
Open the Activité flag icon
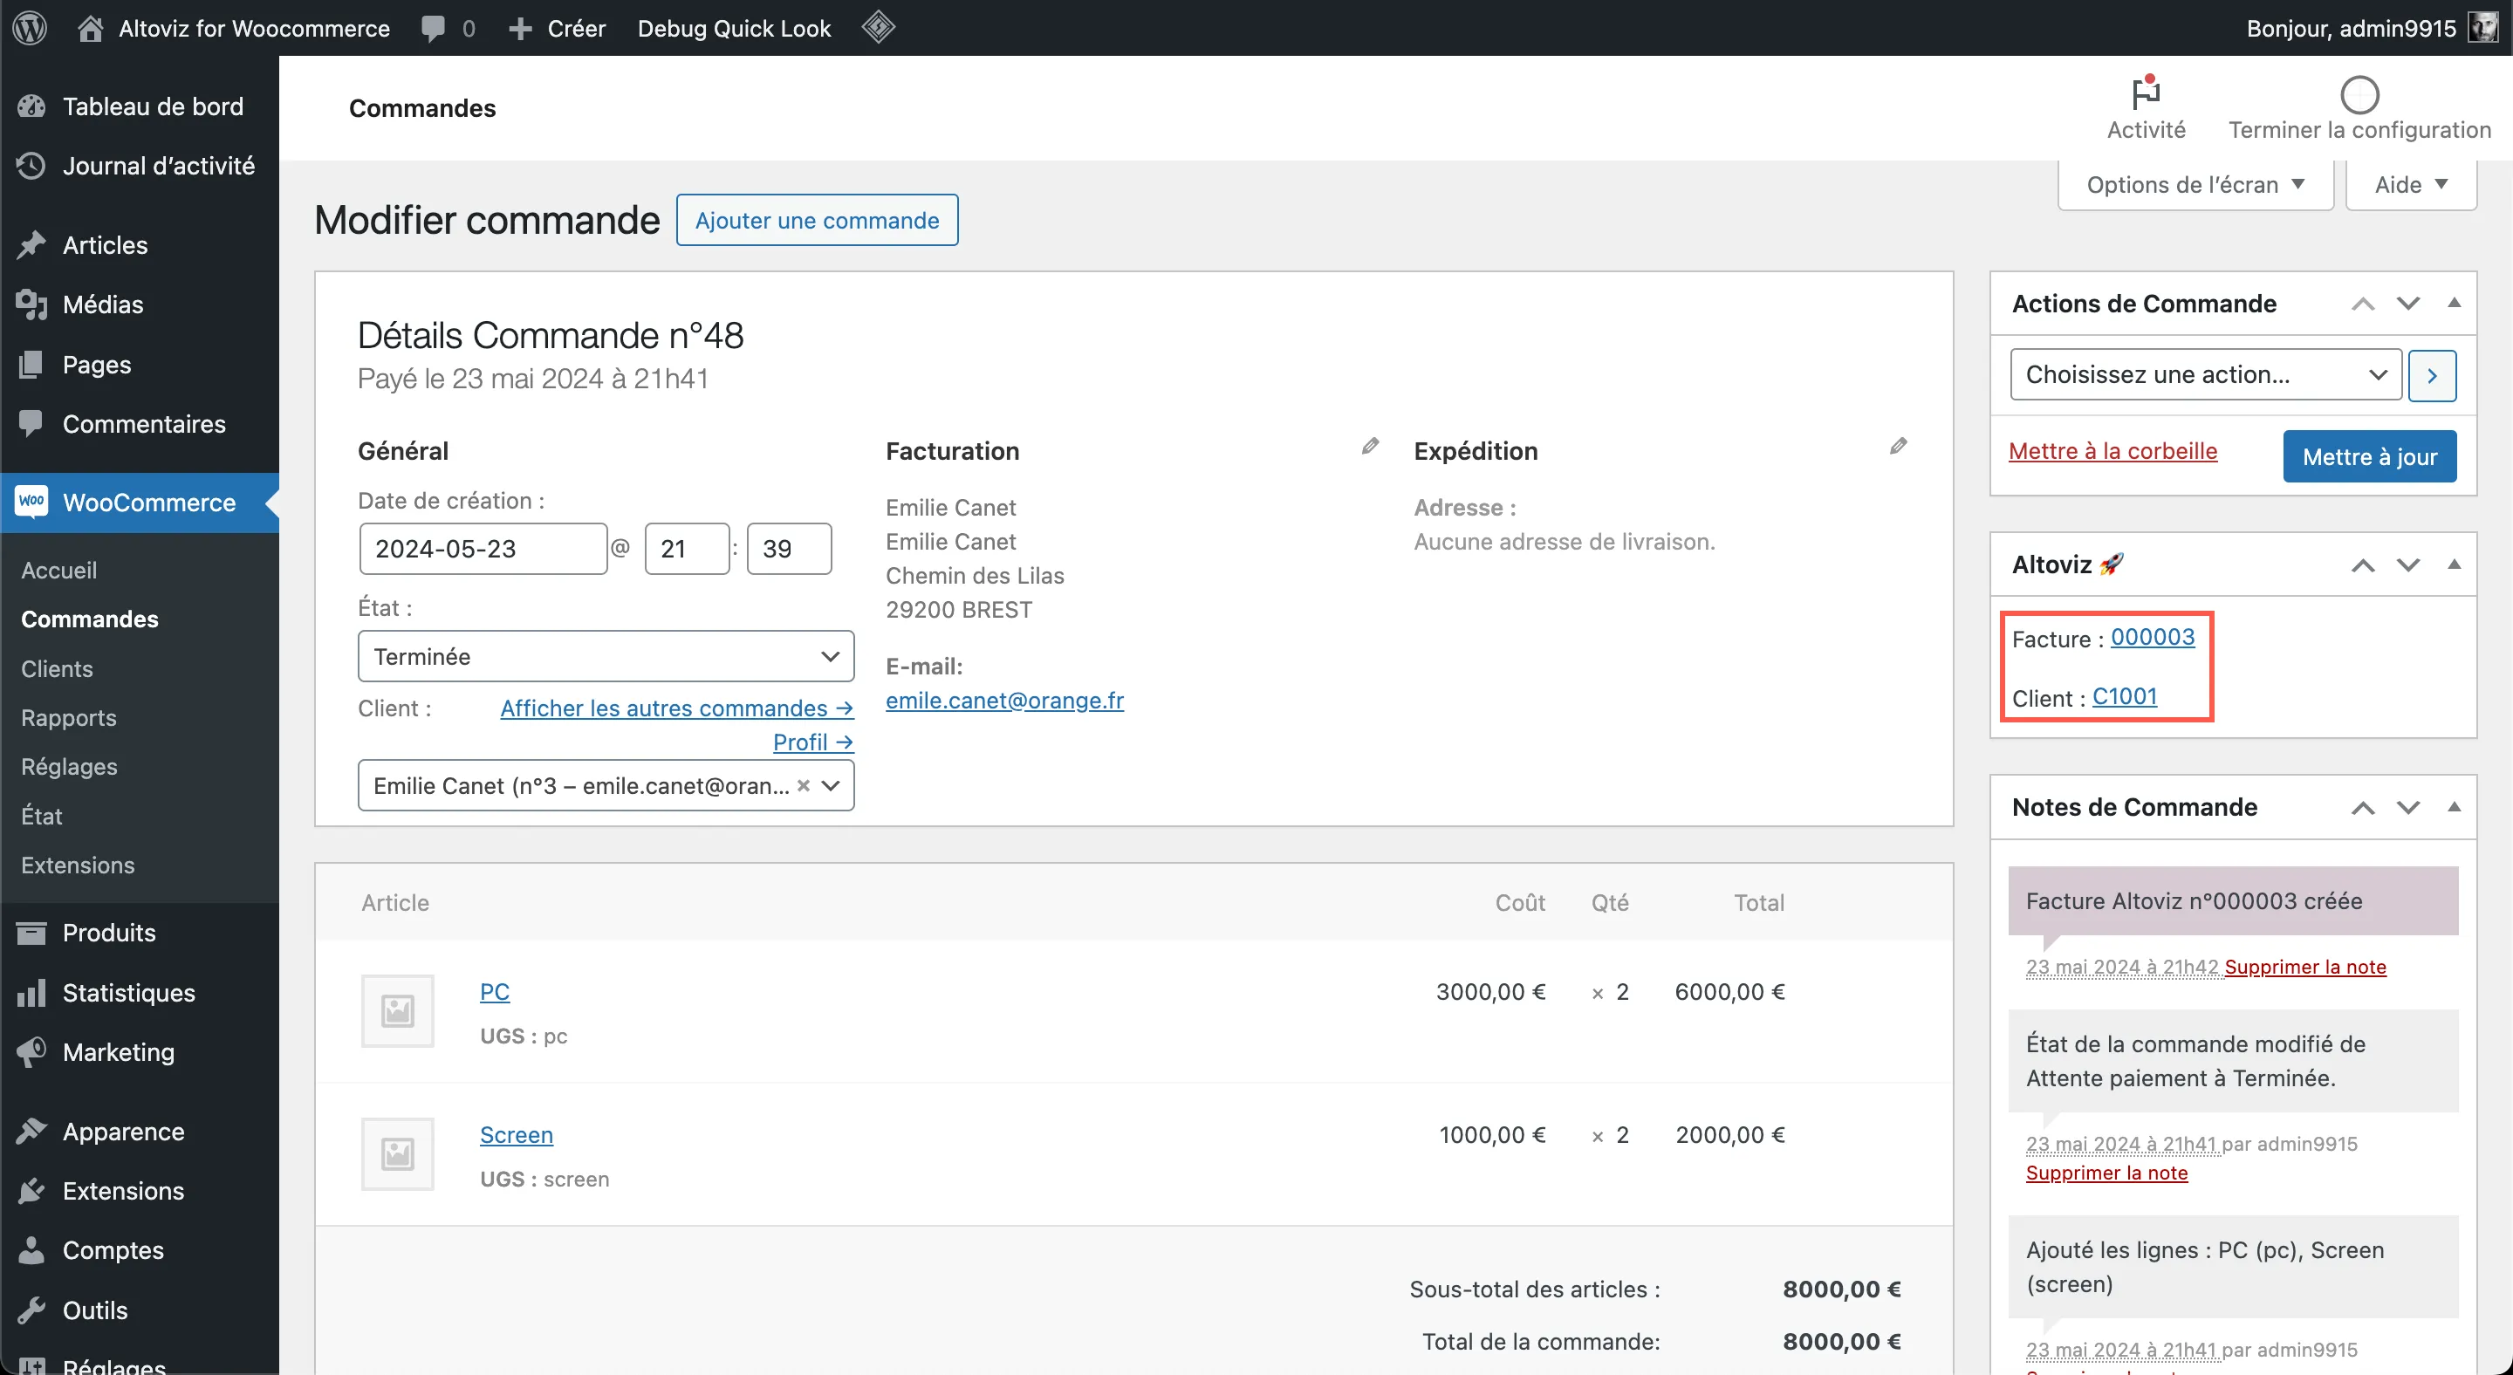(2146, 93)
